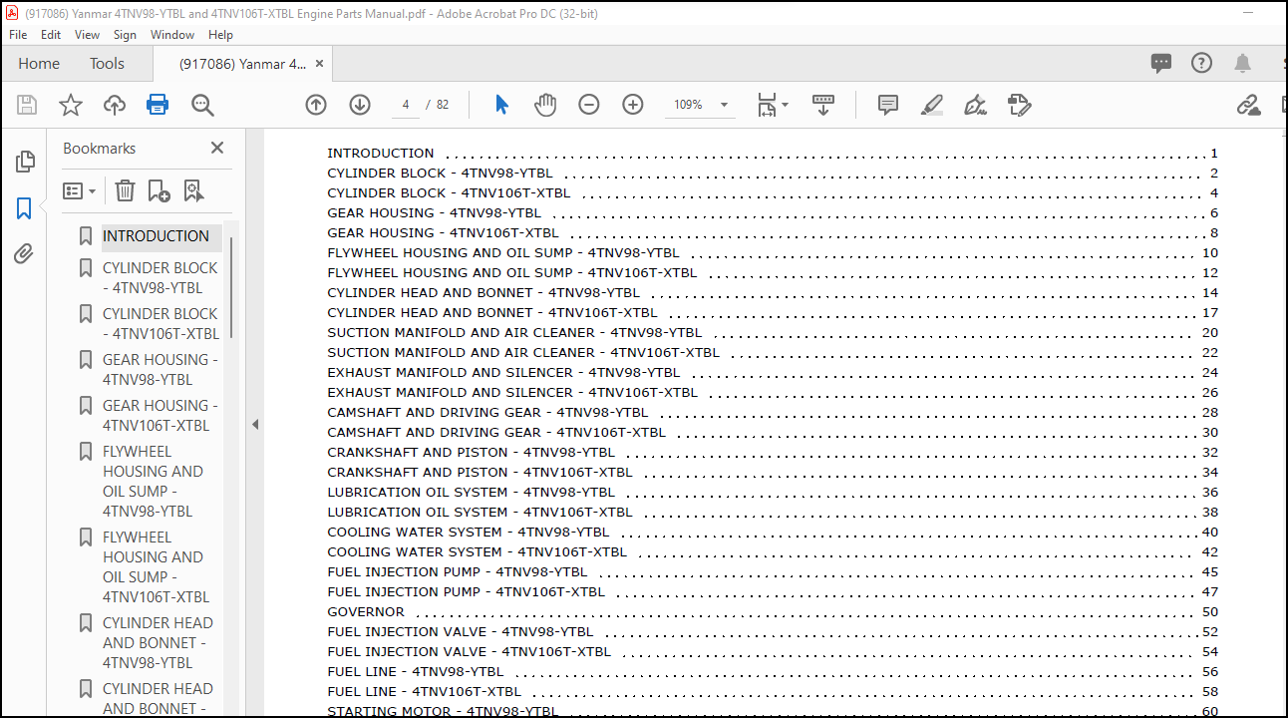Viewport: 1288px width, 718px height.
Task: Open CYLINDER BLOCK - 4TNV106T-XTBL bookmark
Action: coord(161,324)
